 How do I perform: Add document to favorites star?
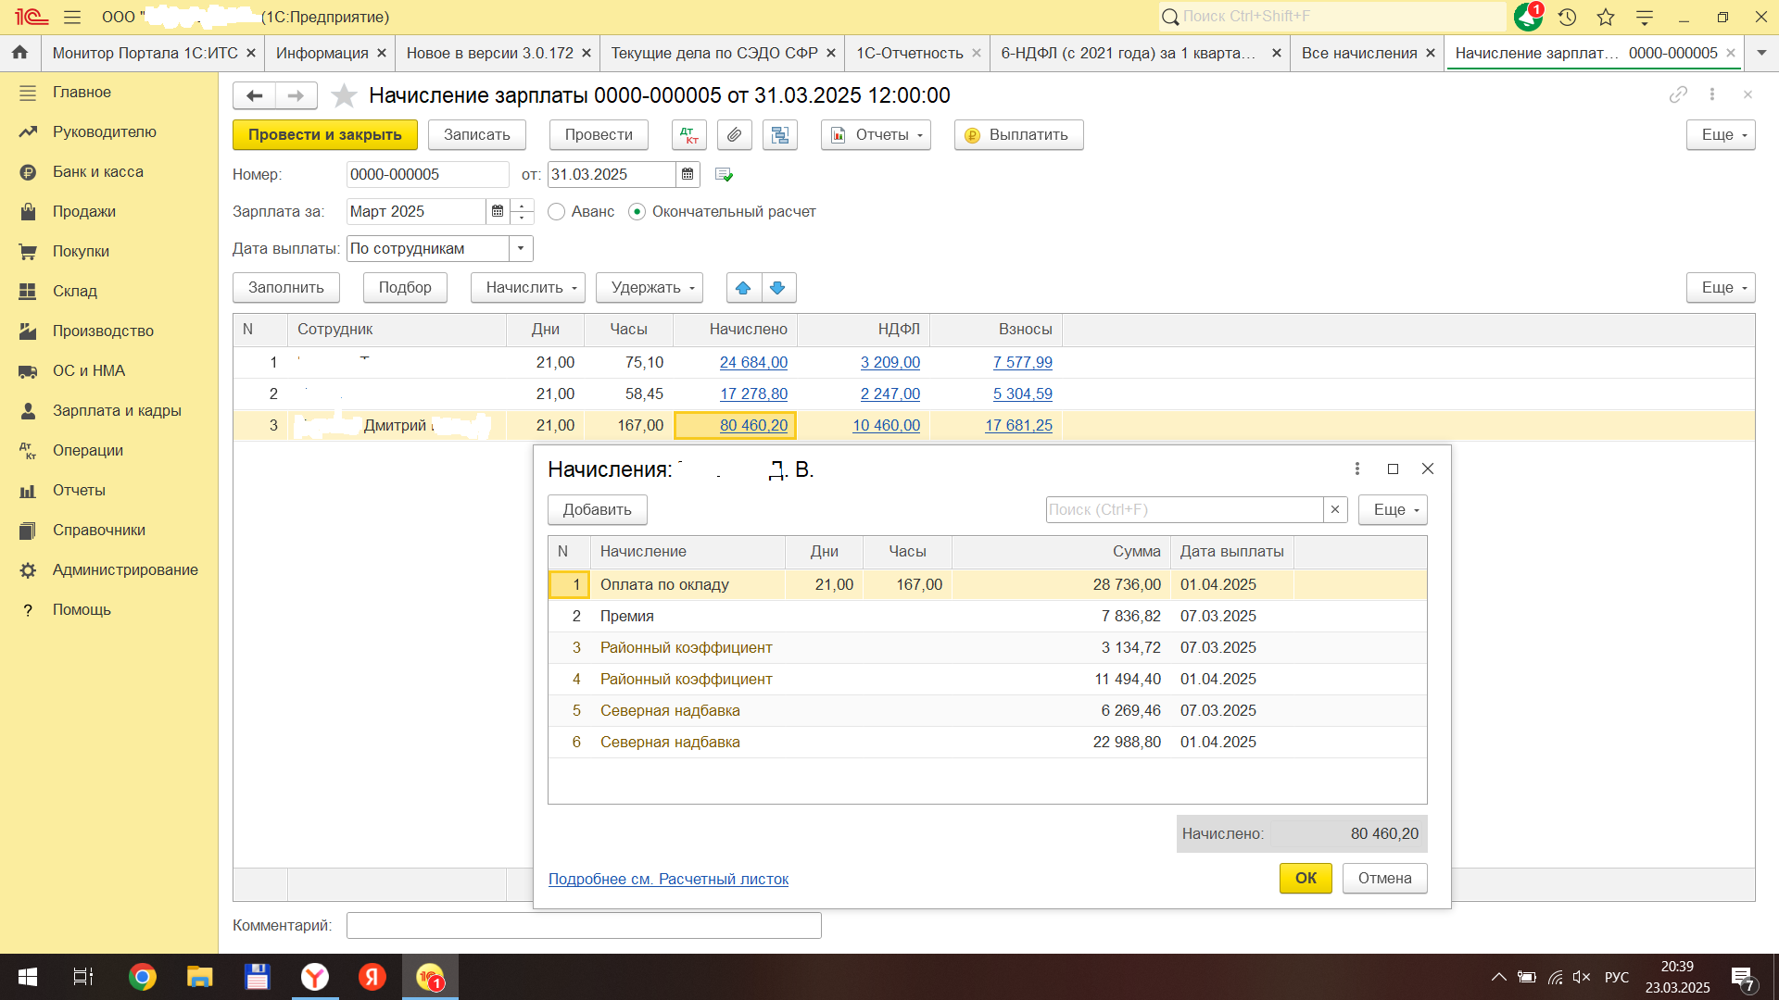click(x=344, y=95)
